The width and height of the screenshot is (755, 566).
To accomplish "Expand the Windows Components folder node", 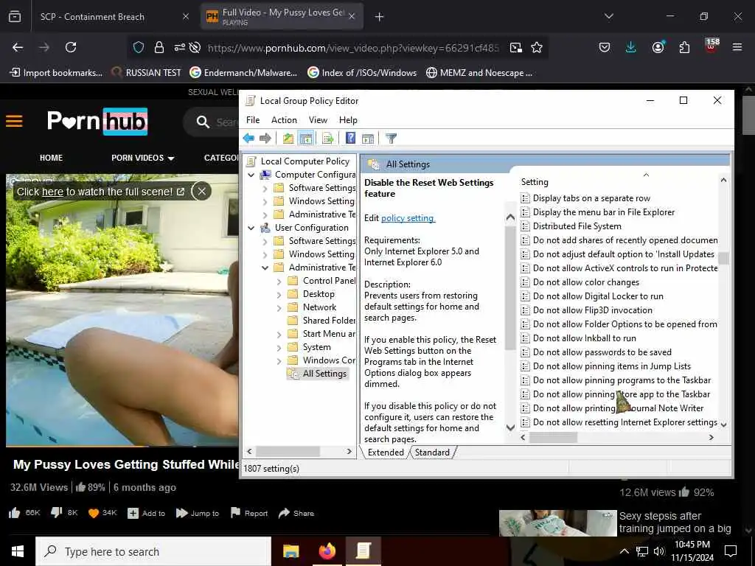I will (x=279, y=360).
